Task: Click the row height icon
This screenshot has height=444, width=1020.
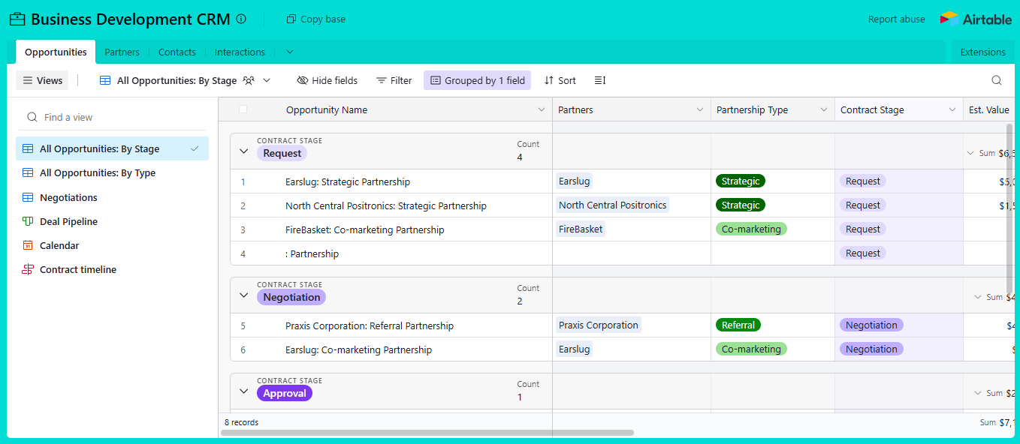Action: click(x=600, y=80)
